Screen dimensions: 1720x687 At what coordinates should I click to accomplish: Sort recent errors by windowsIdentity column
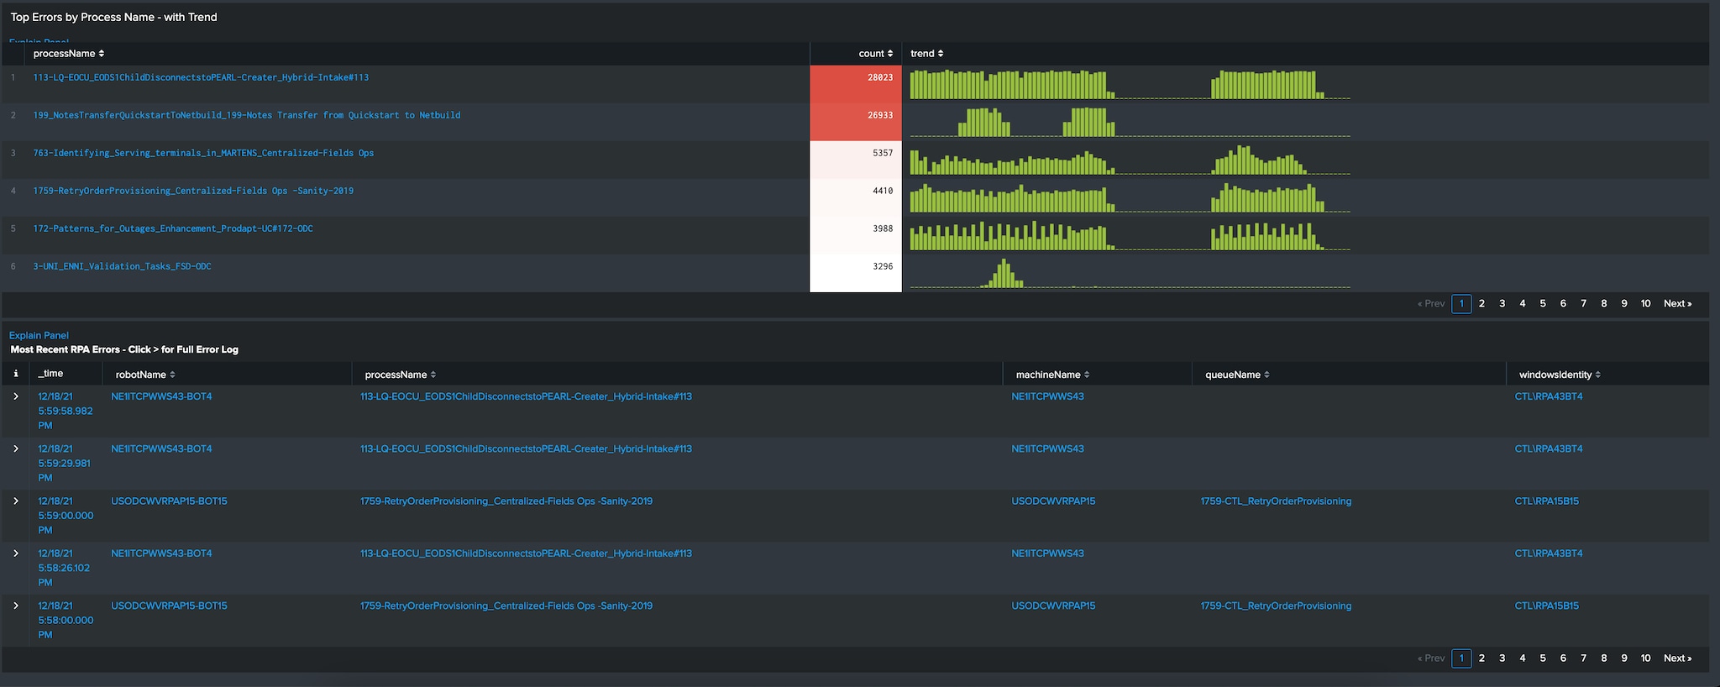pos(1560,375)
